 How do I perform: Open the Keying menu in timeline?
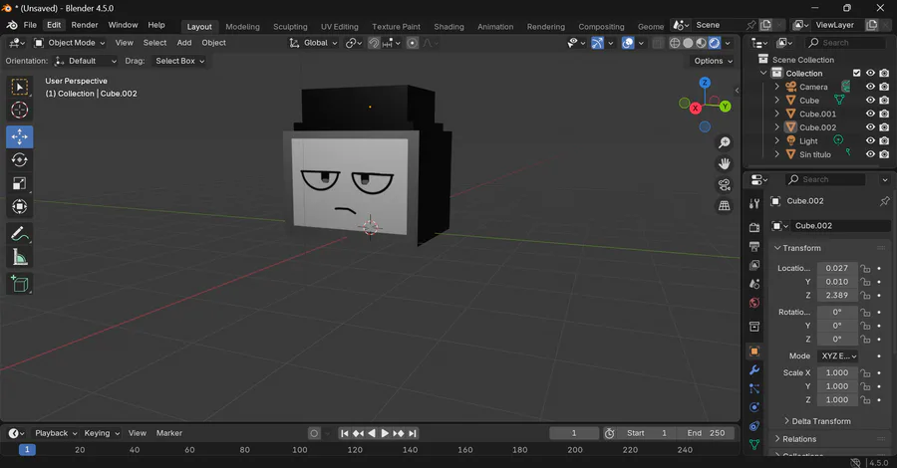click(102, 433)
